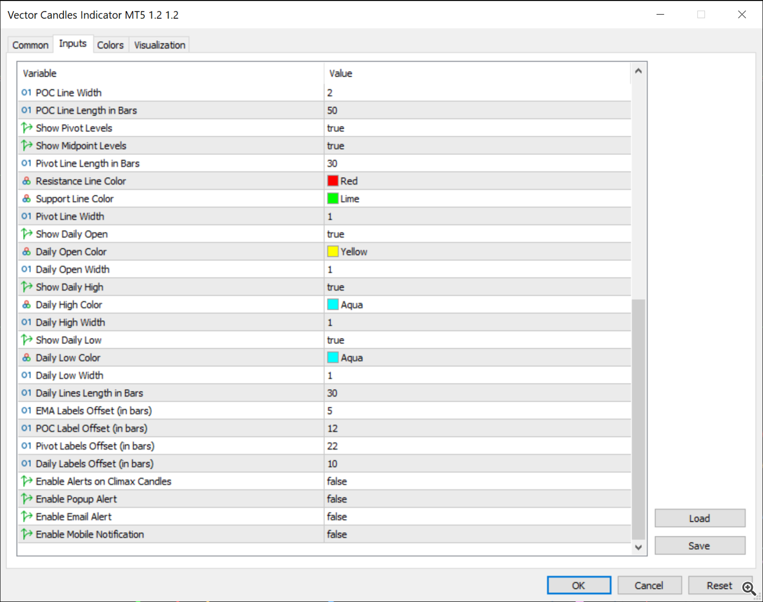This screenshot has height=602, width=763.
Task: Open the Colors tab
Action: (x=110, y=45)
